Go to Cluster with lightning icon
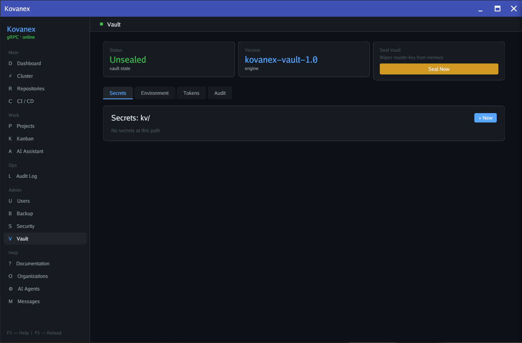522x343 pixels. point(25,76)
